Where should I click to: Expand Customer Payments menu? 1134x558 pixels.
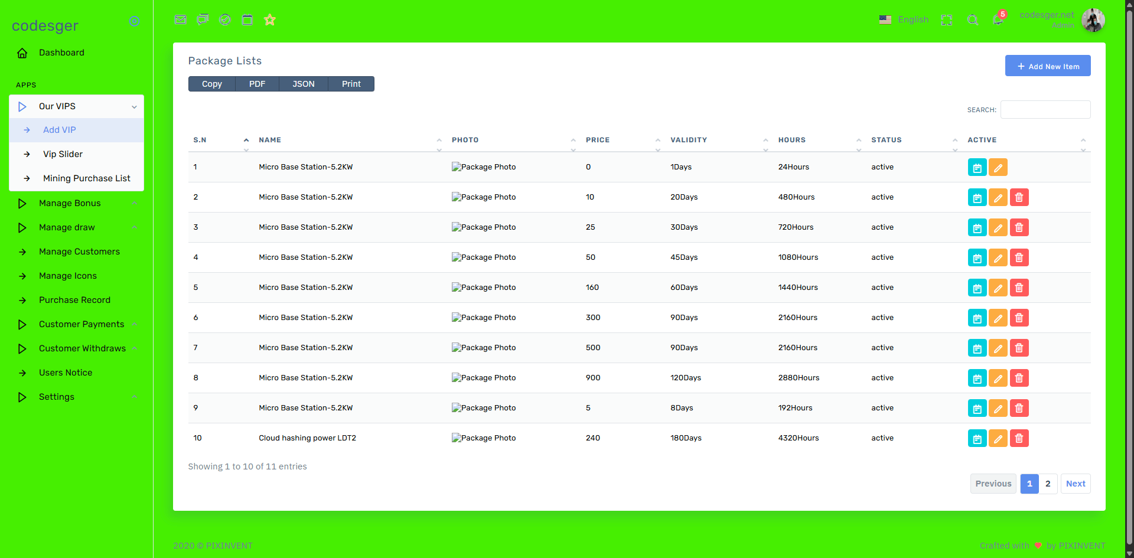(x=77, y=325)
